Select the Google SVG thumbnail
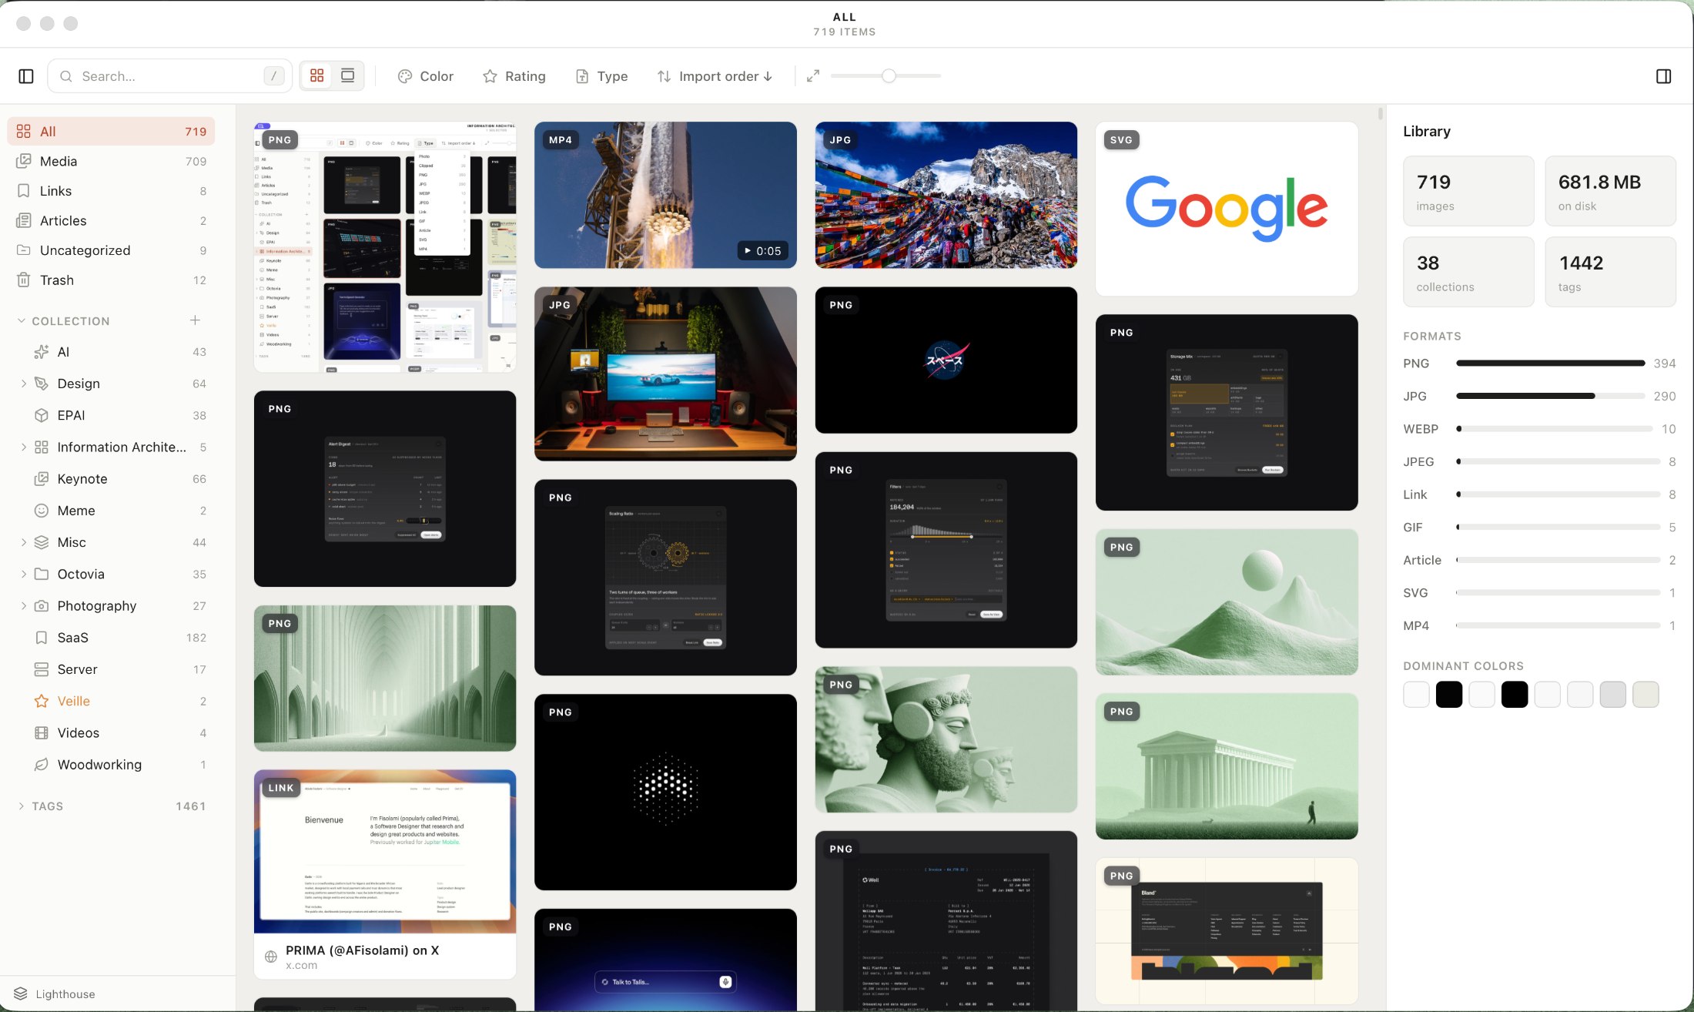Screen dimensions: 1694x1012 [x=1227, y=209]
